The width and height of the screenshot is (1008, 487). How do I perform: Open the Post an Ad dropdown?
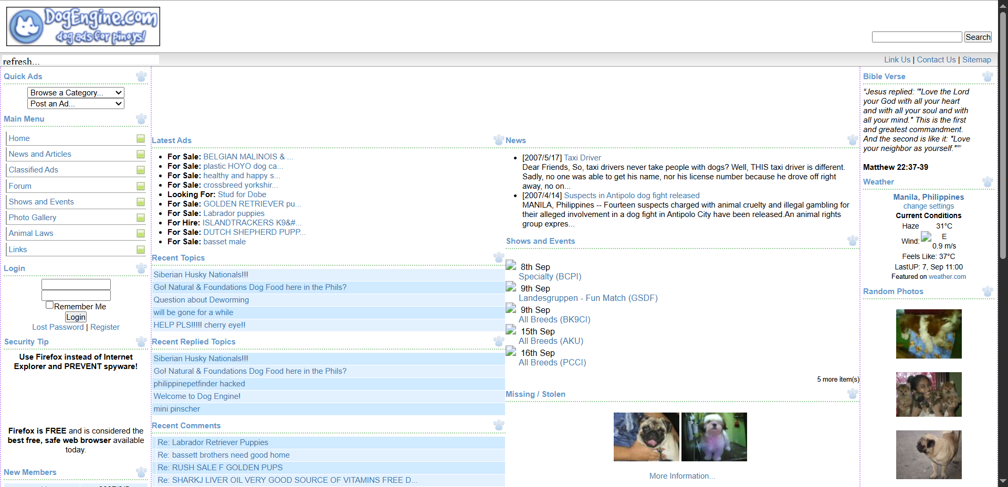pos(76,103)
